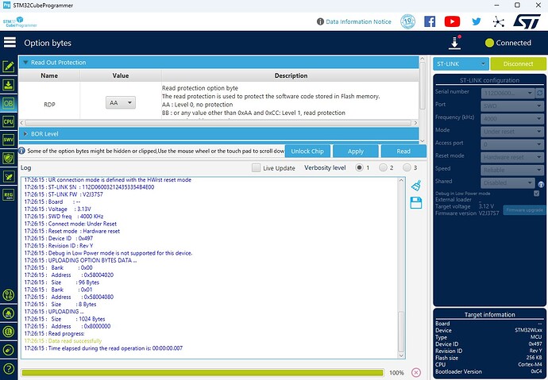Click the Unlock Chip button
548x380 pixels.
(306, 151)
